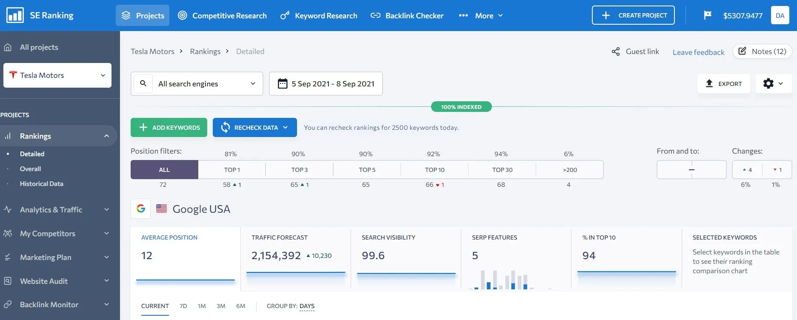Click the Add Keywords button

click(x=169, y=128)
